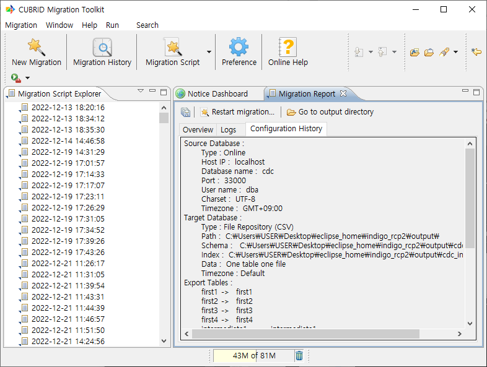
Task: Click Script Explorer scrollbar down arrow
Action: [x=164, y=340]
